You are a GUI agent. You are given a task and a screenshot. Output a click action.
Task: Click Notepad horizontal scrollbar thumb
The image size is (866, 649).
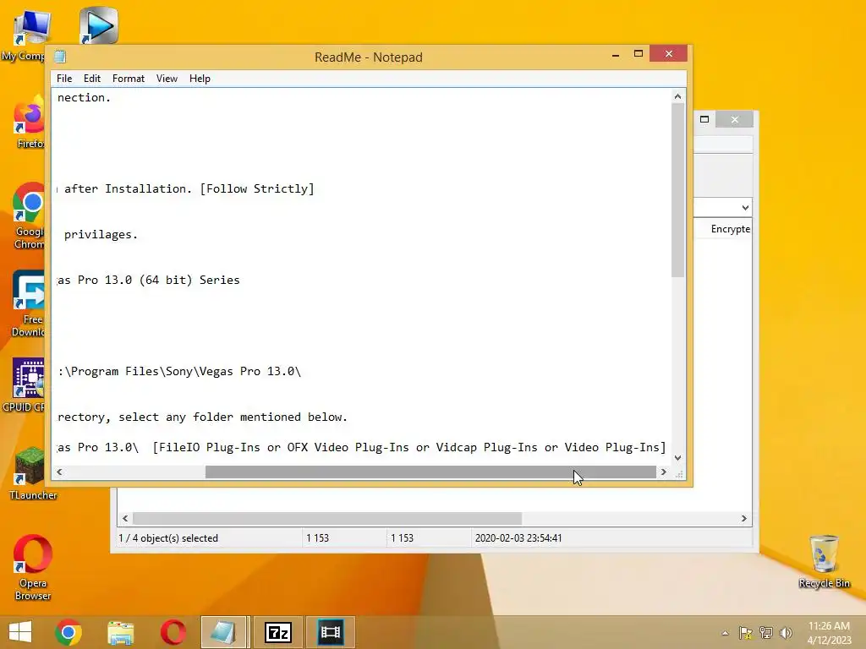tap(430, 472)
